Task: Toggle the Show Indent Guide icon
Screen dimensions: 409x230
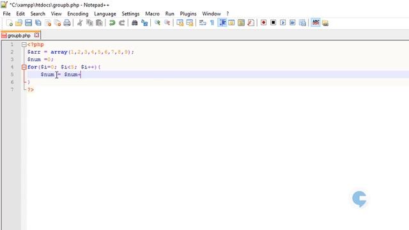Action: tap(222, 23)
